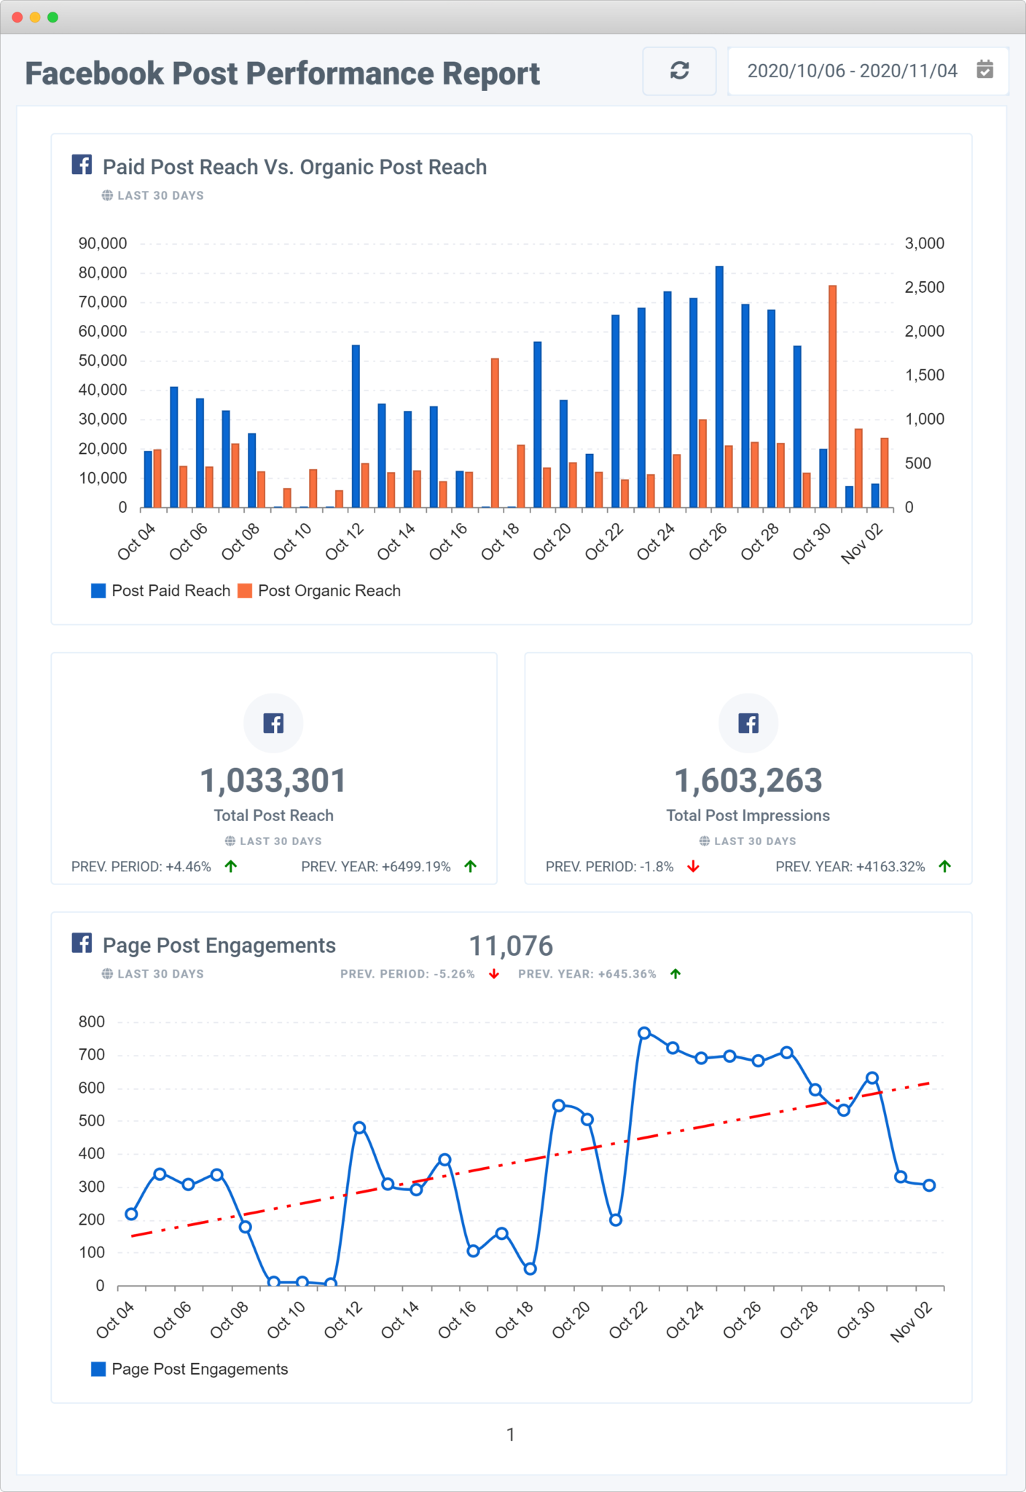Image resolution: width=1026 pixels, height=1492 pixels.
Task: Click globe icon in Page Post Engagements widget
Action: (107, 973)
